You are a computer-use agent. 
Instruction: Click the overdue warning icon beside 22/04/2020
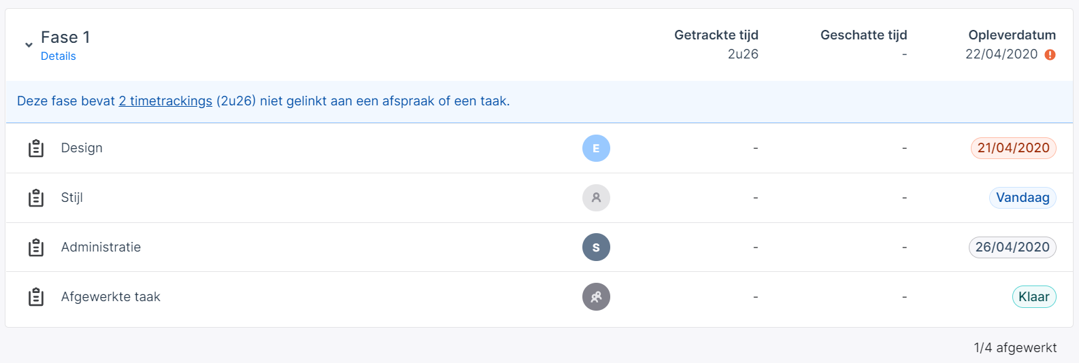pyautogui.click(x=1050, y=54)
